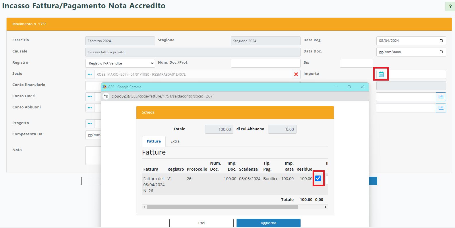Select the Fatture tab
The image size is (455, 228).
pos(154,141)
